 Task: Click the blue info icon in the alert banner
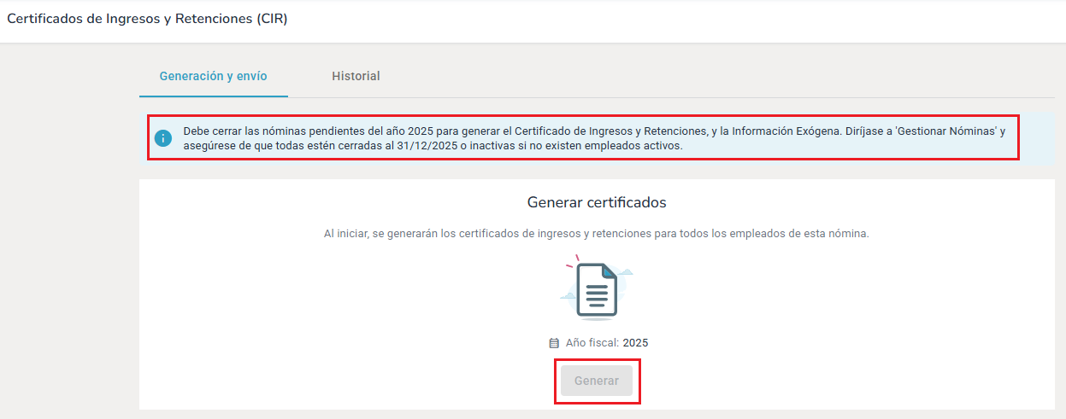pos(163,138)
